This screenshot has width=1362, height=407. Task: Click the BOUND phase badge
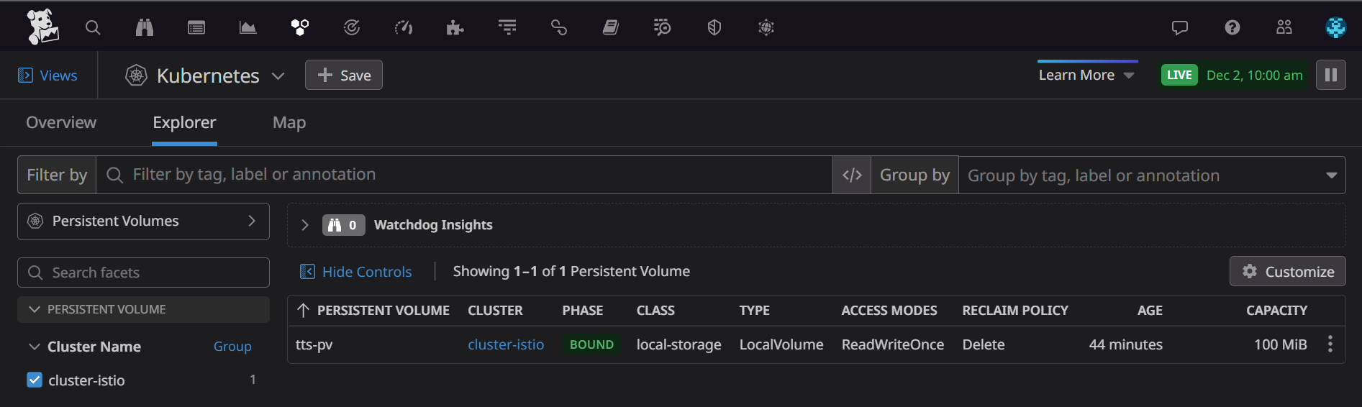[x=591, y=344]
